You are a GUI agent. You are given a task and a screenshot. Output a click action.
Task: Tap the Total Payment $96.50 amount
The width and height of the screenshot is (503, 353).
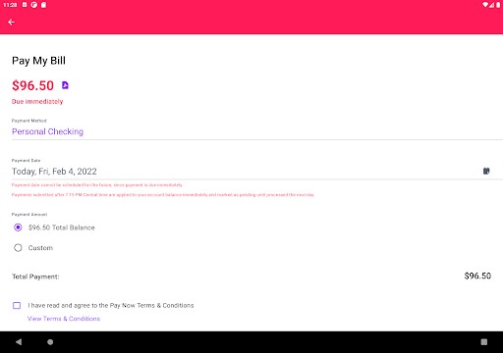click(477, 276)
